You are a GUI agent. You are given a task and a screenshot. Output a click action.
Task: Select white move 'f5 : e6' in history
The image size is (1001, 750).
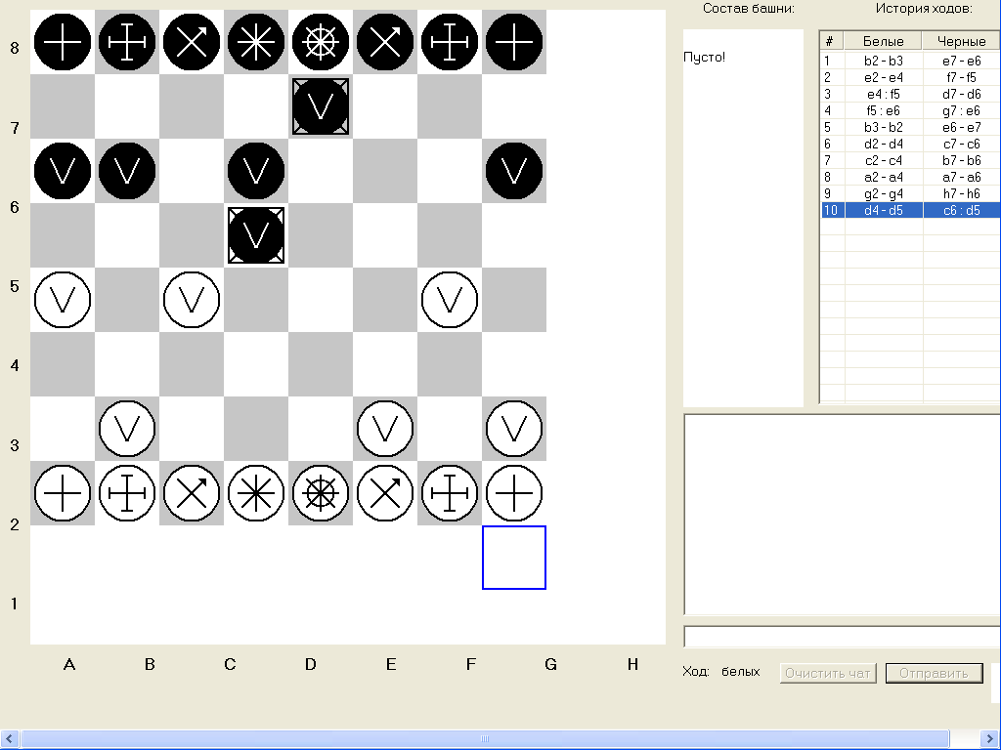(x=884, y=110)
